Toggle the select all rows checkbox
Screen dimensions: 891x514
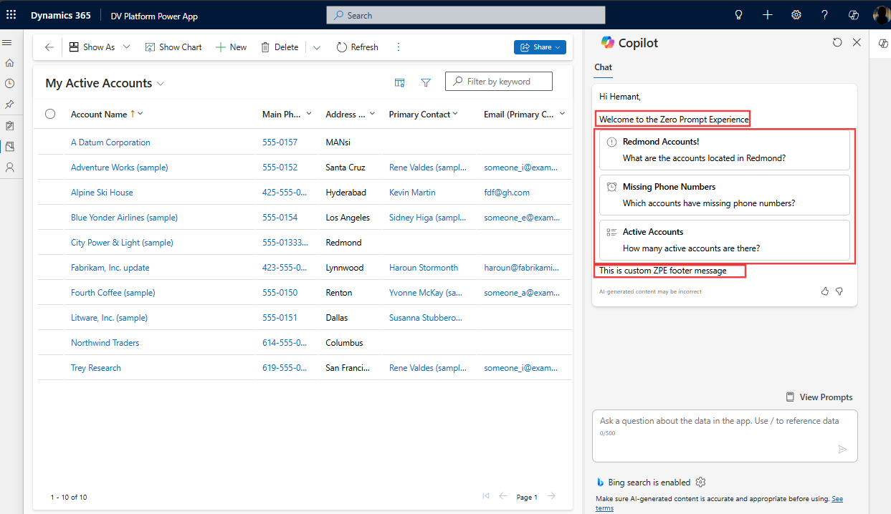(x=50, y=114)
